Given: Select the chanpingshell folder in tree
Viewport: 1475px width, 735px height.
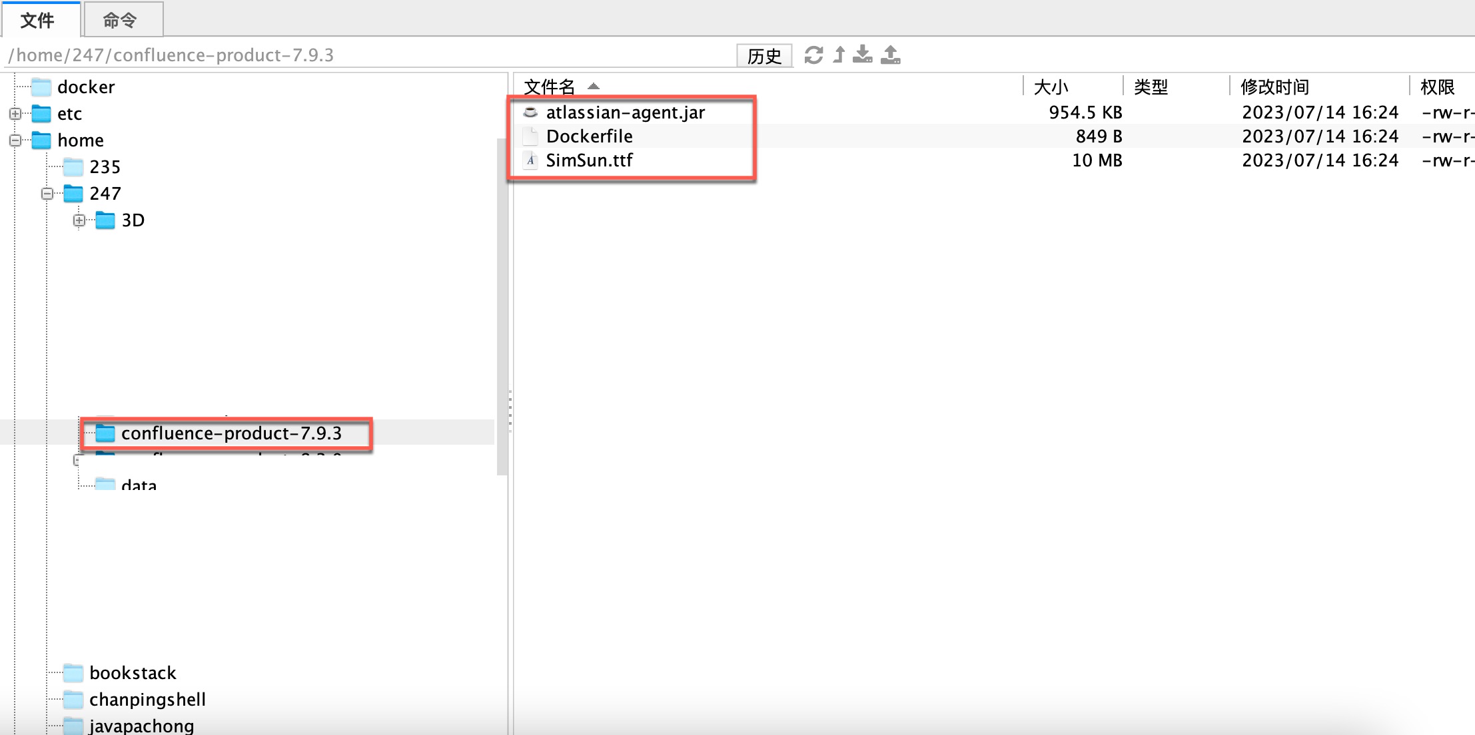Looking at the screenshot, I should click(x=147, y=700).
